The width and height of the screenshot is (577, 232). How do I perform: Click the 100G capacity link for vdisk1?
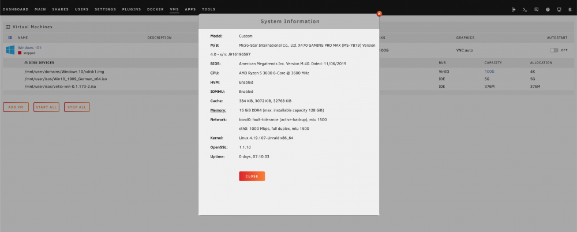coord(489,72)
